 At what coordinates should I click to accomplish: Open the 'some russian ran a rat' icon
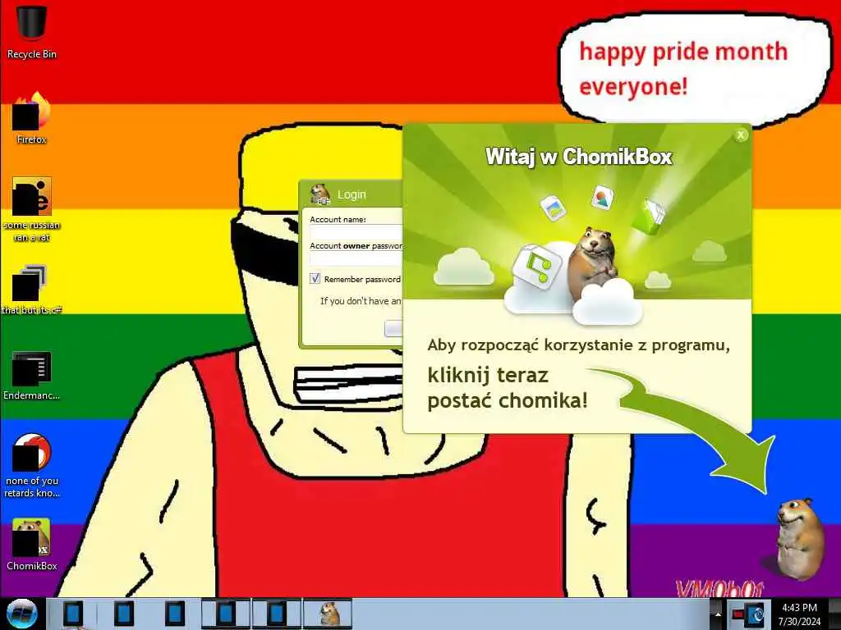pos(32,209)
